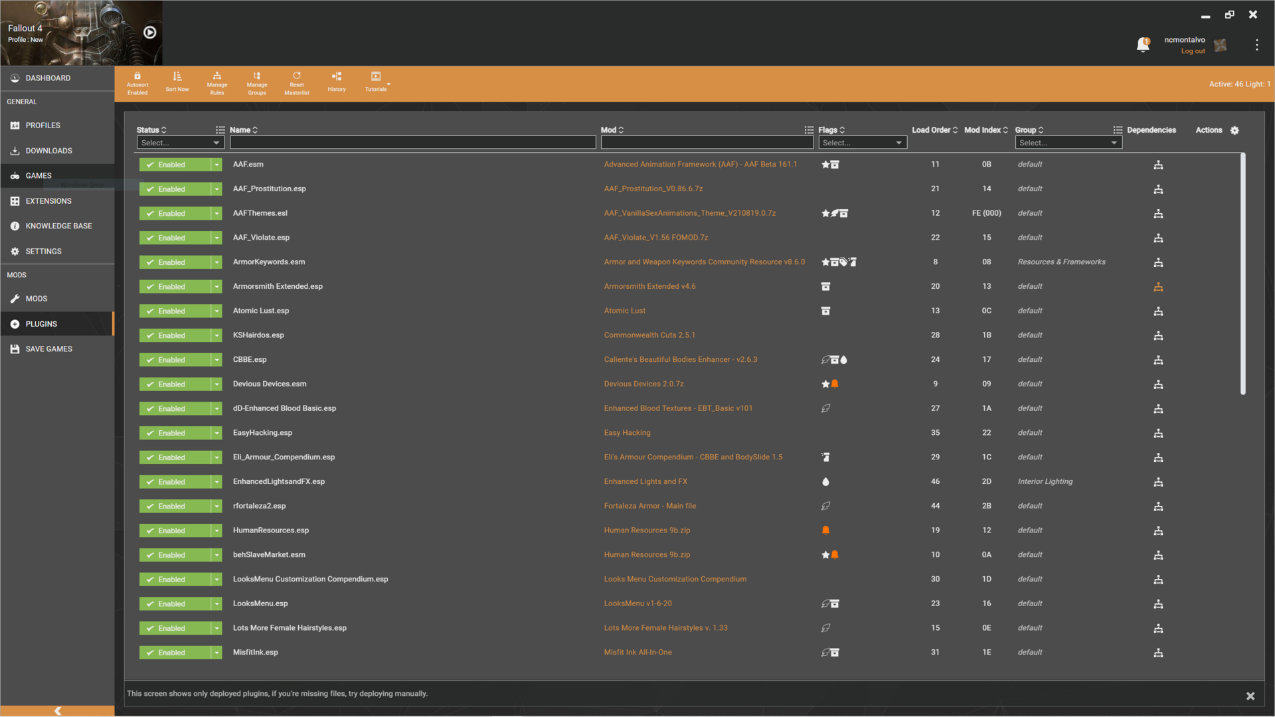Sort the table by the Load Order header
1275x717 pixels.
click(934, 130)
